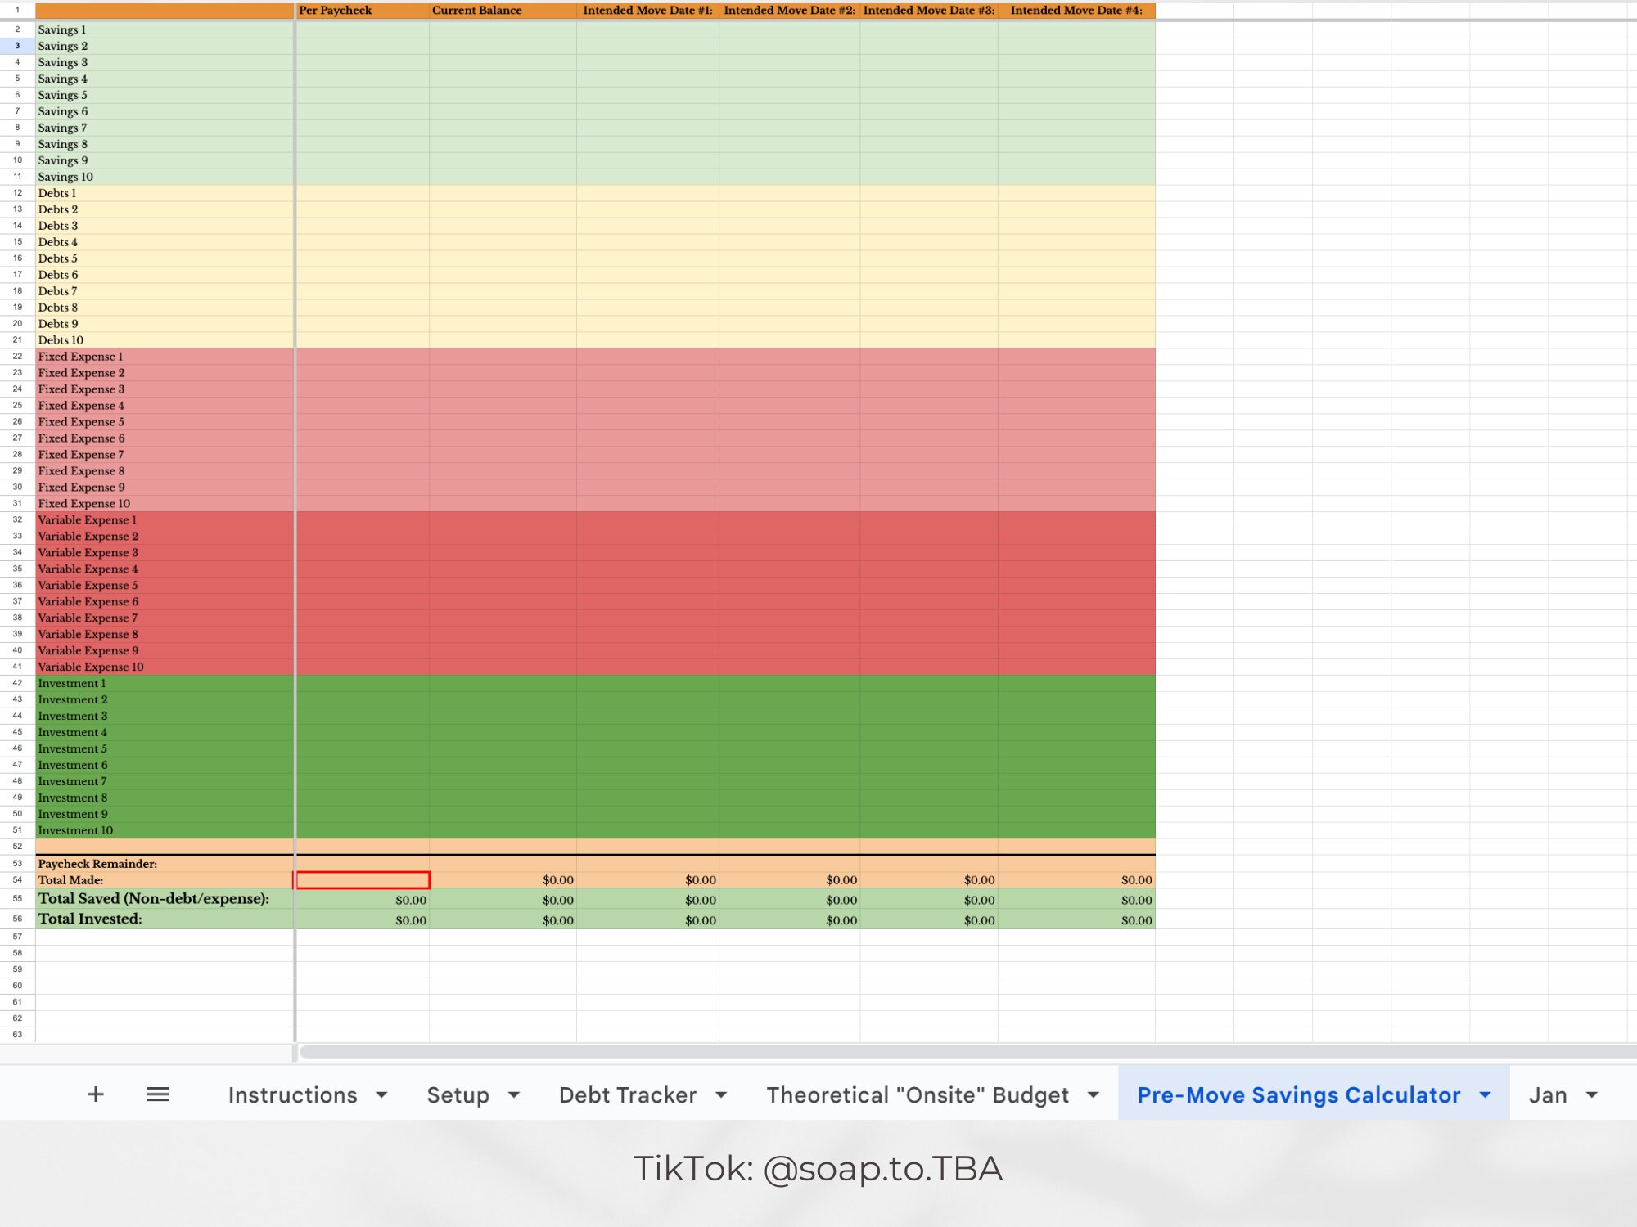Select row 54 by its row number

pyautogui.click(x=16, y=879)
